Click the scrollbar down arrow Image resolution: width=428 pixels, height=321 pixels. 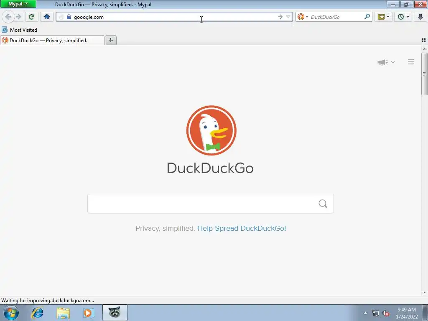click(x=425, y=293)
